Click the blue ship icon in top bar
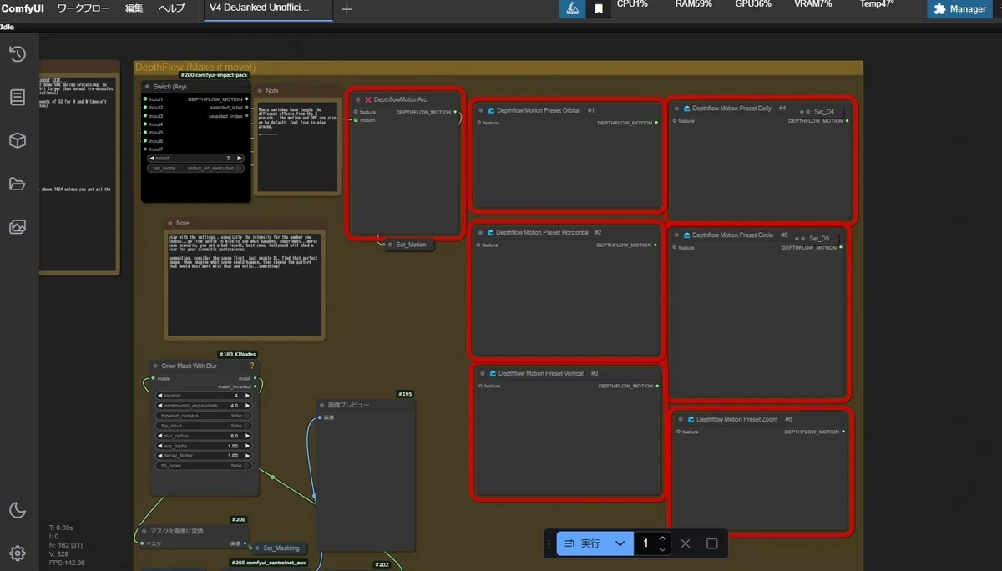Image resolution: width=1002 pixels, height=571 pixels. (x=571, y=9)
